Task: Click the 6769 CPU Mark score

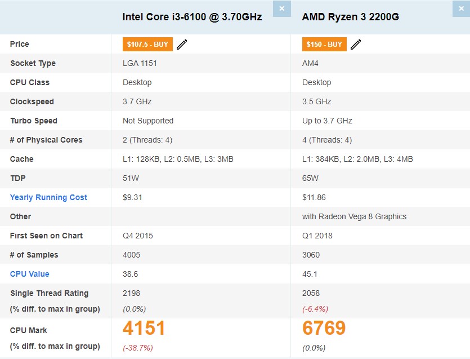Action: (x=324, y=328)
